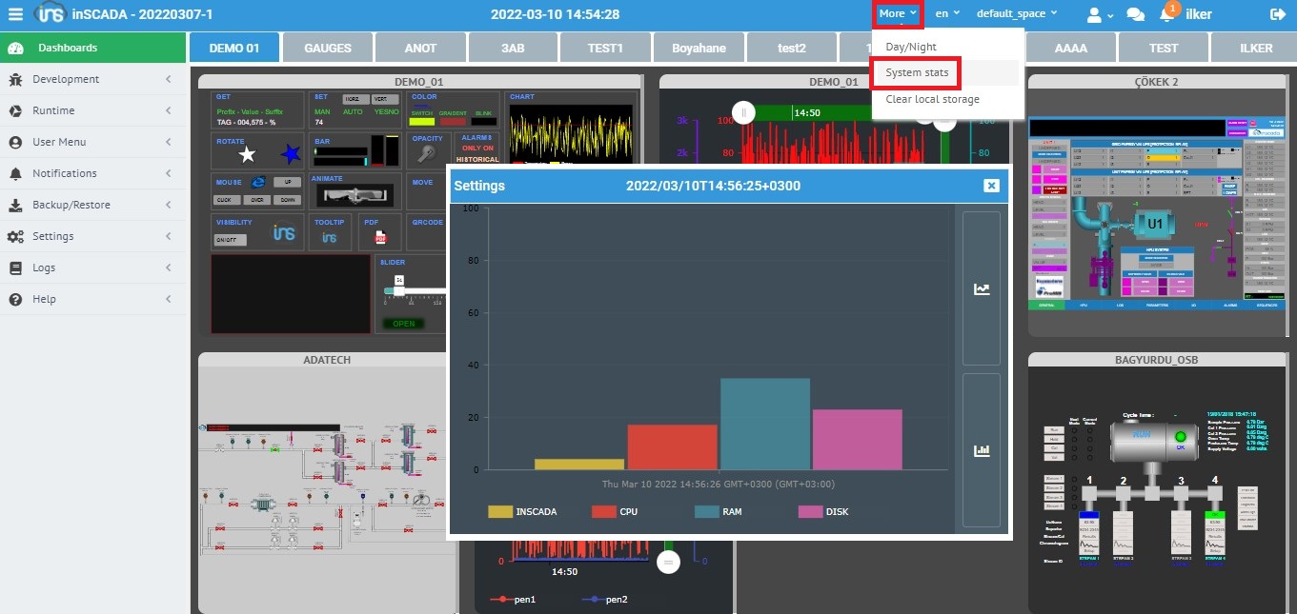
Task: Click the UP button in MOUSE panel
Action: 286,182
